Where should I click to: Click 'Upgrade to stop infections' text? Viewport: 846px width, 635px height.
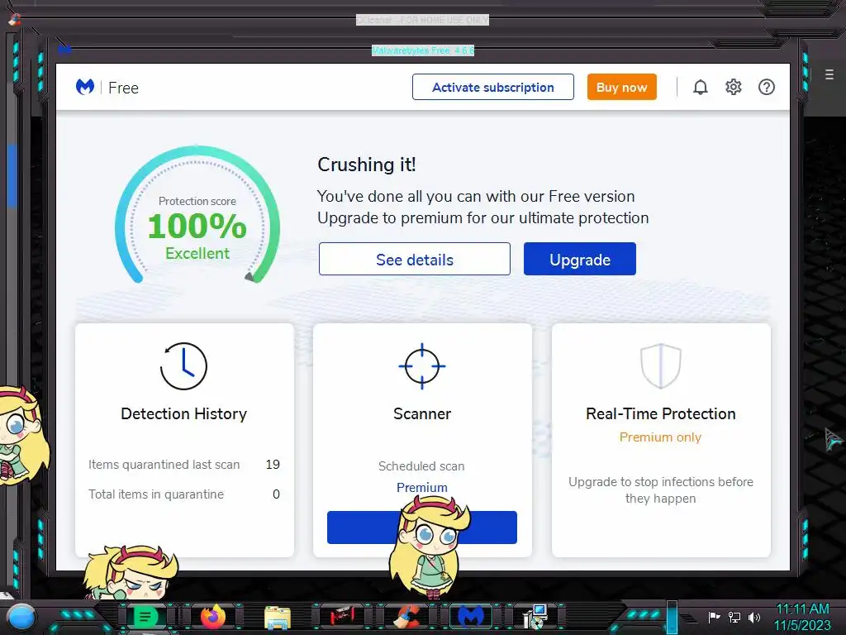(660, 489)
